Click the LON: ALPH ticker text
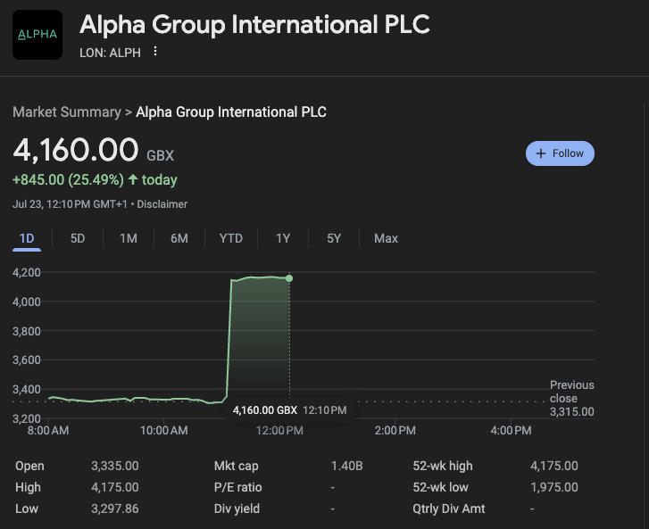The width and height of the screenshot is (649, 529). [x=110, y=53]
